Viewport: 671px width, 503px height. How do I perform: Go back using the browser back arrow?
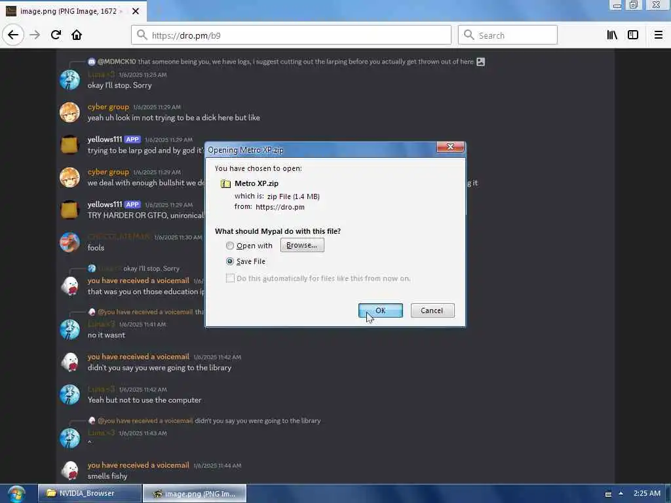pyautogui.click(x=13, y=35)
